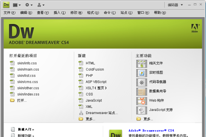Create a new ColdFusion document
This screenshot has height=137, width=206.
click(x=95, y=69)
